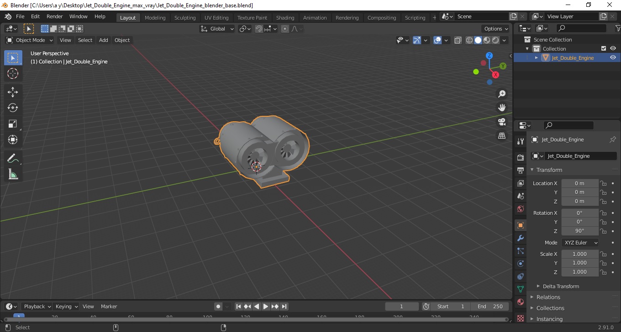Switch to the Modeling workspace tab

(155, 18)
